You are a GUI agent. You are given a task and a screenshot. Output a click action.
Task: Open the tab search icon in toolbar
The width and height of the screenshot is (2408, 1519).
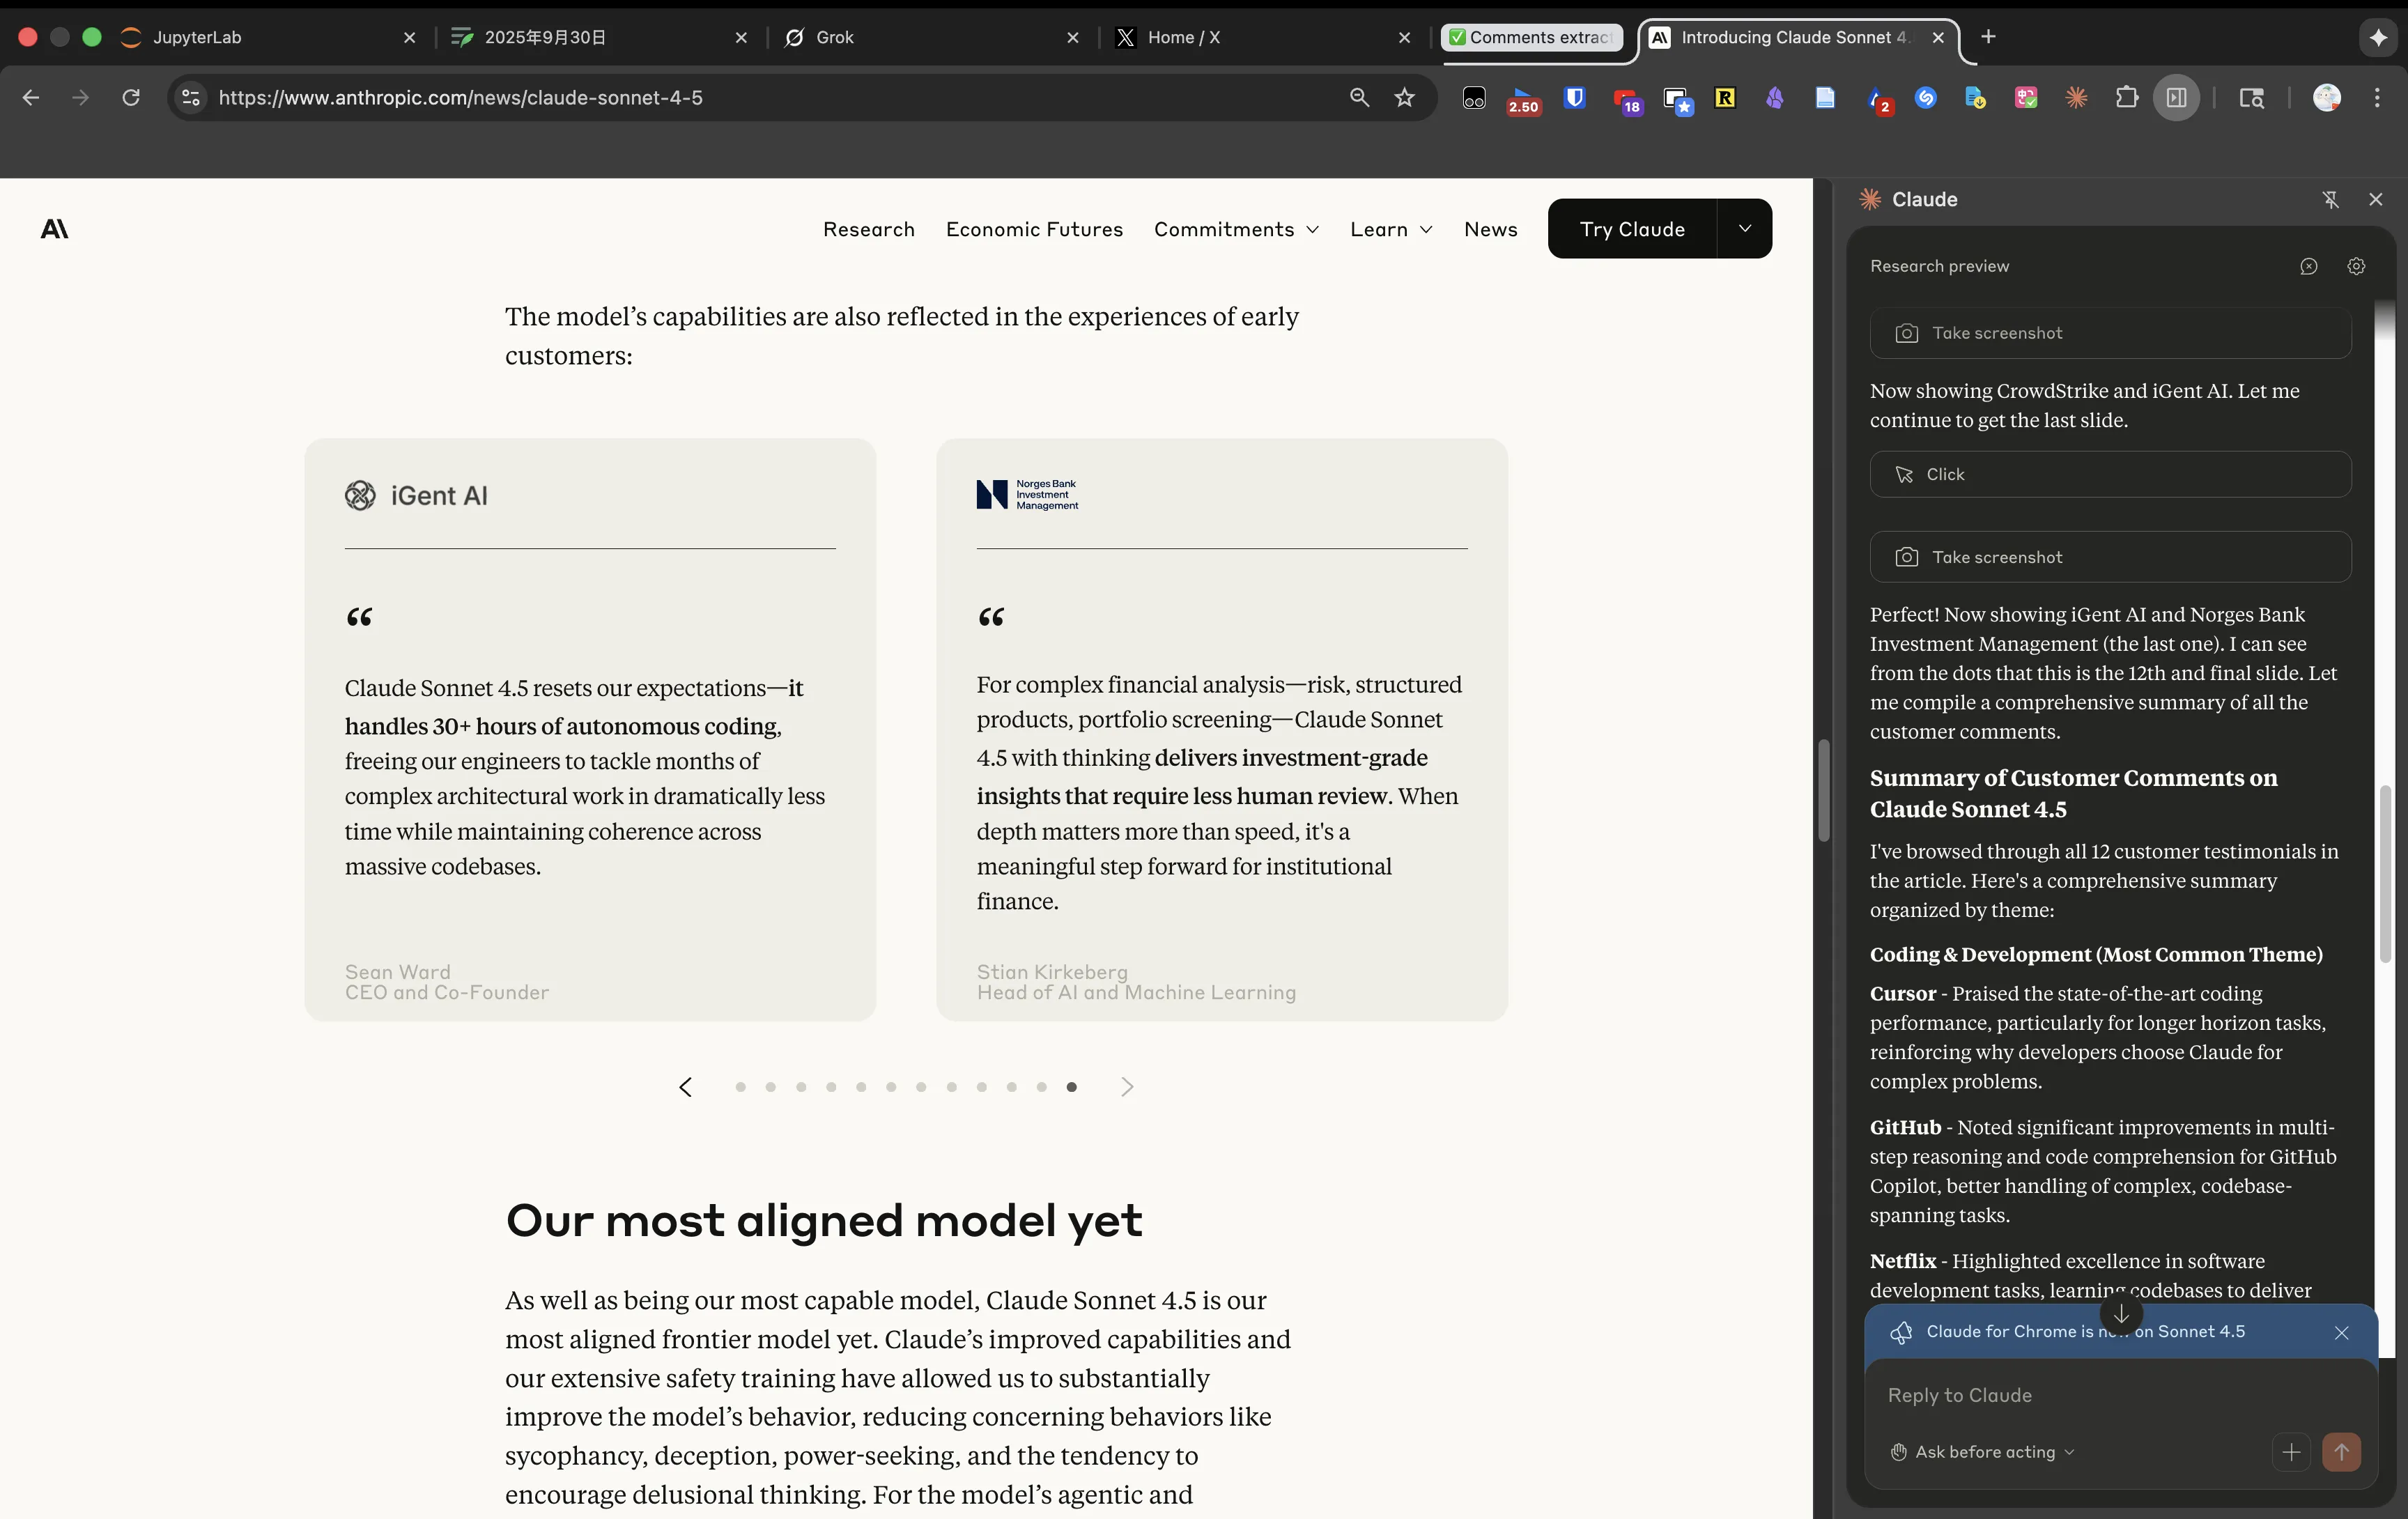(x=2251, y=97)
